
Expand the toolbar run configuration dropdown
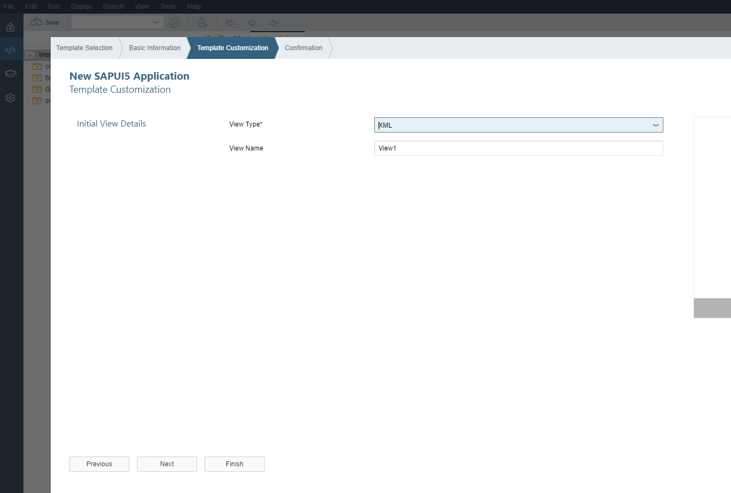[156, 22]
